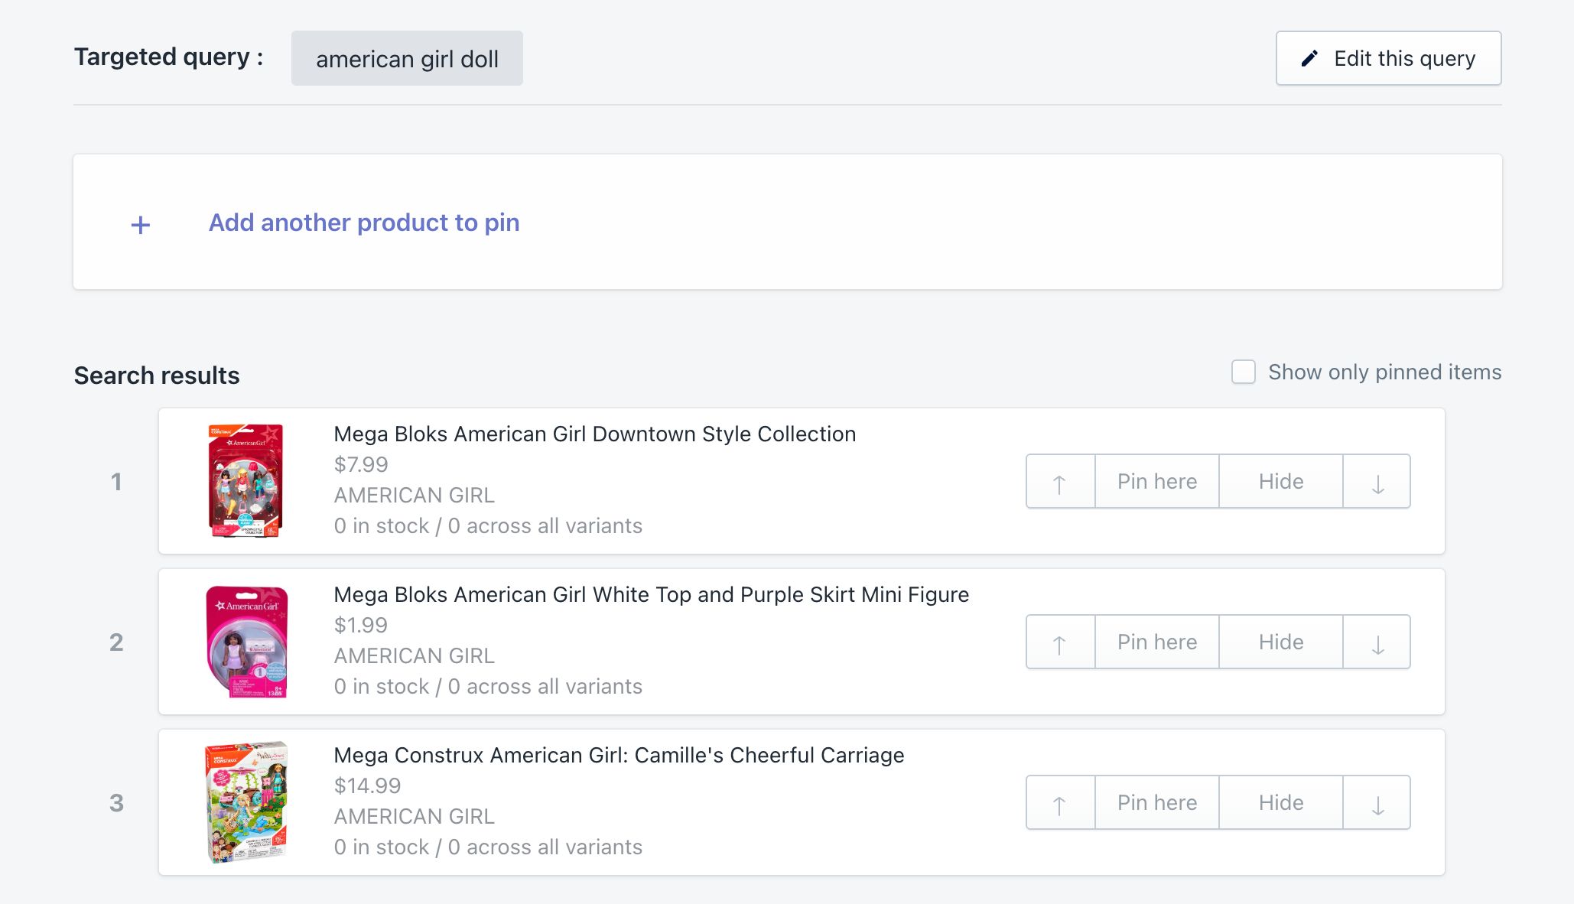Hide Camille's Cheerful Carriage from results
This screenshot has height=904, width=1574.
tap(1280, 802)
